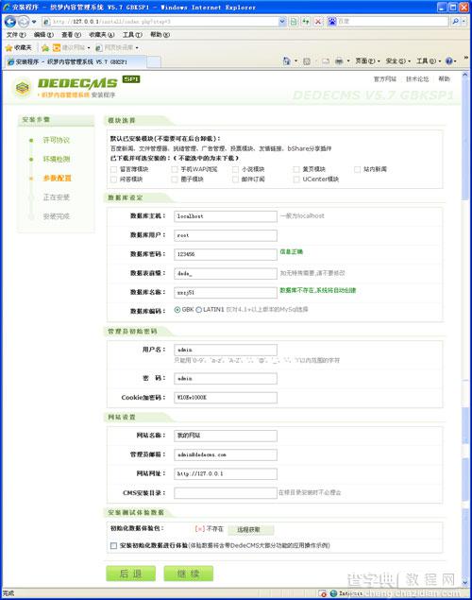Open the address bar history dropdown
This screenshot has width=472, height=600.
(x=282, y=22)
